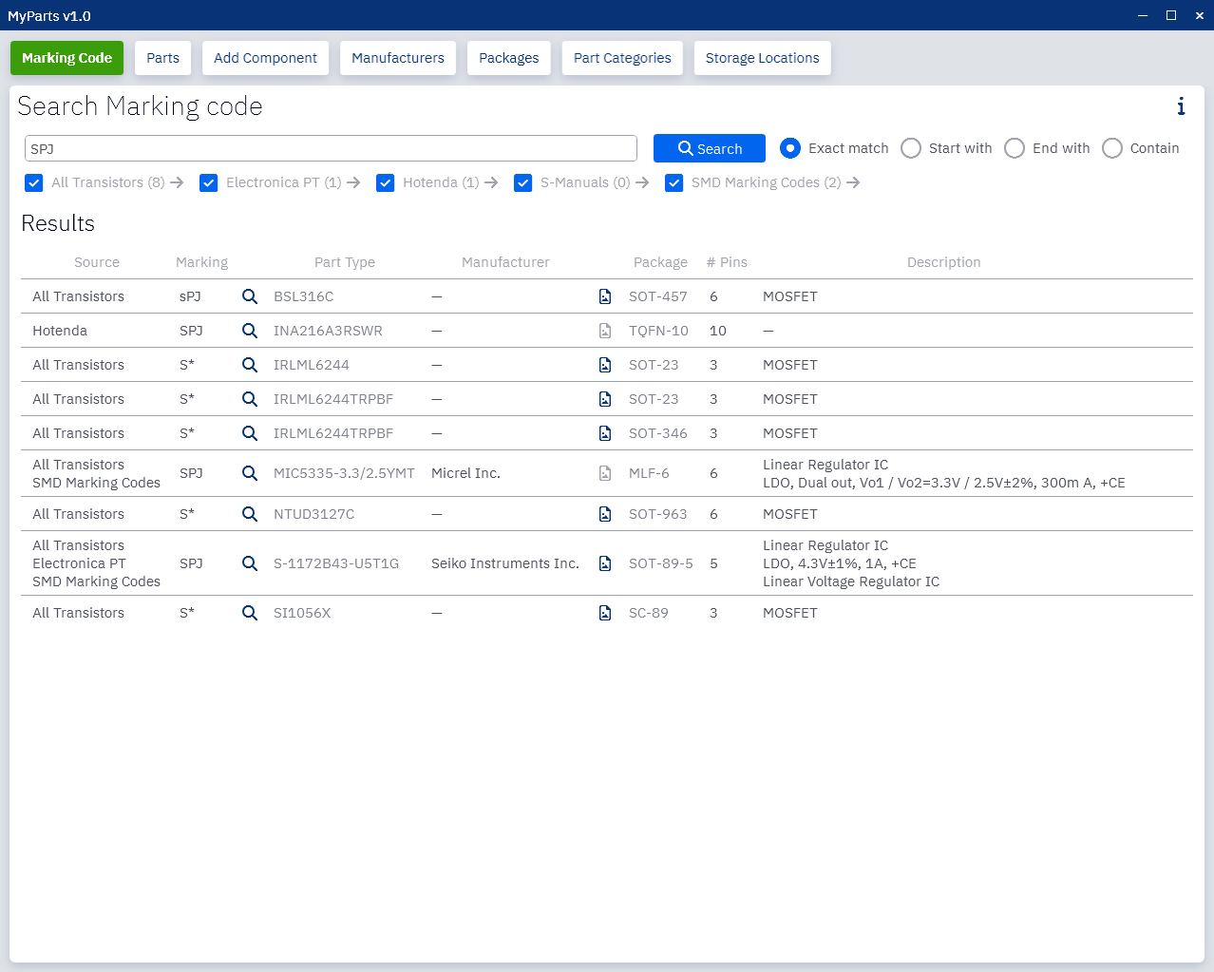Click the magnifier icon in the SI1056X row
The image size is (1214, 972).
coord(250,613)
